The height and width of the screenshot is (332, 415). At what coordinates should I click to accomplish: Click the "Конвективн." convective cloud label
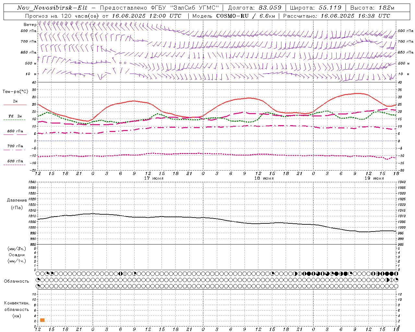point(17,303)
